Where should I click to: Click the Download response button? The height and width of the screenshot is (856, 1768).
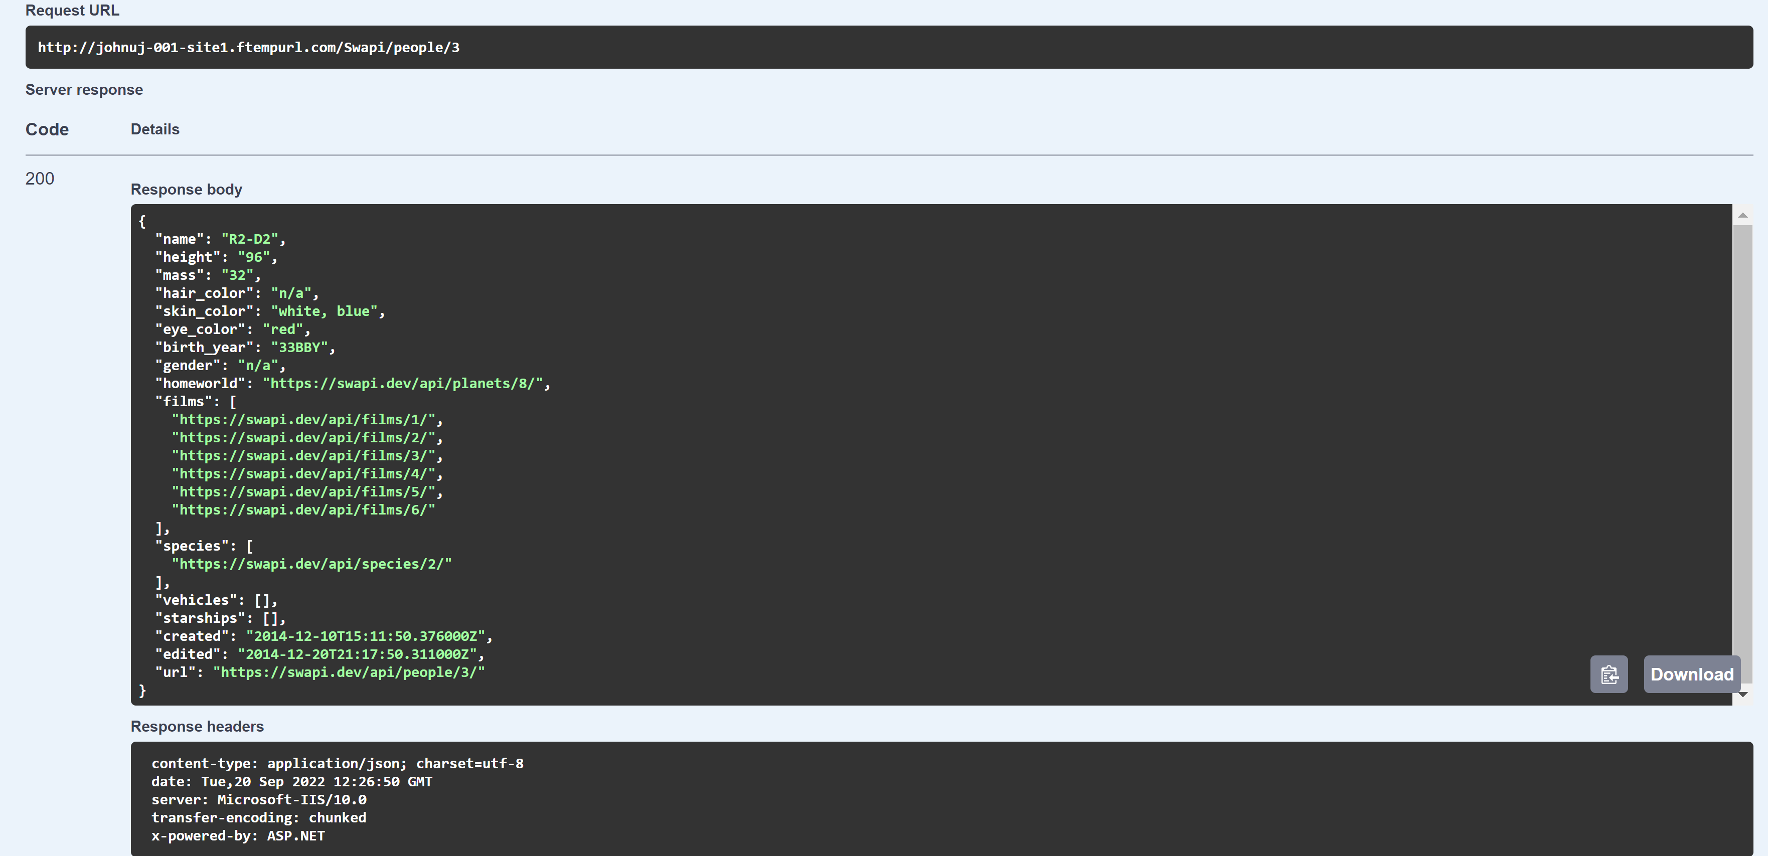point(1692,674)
